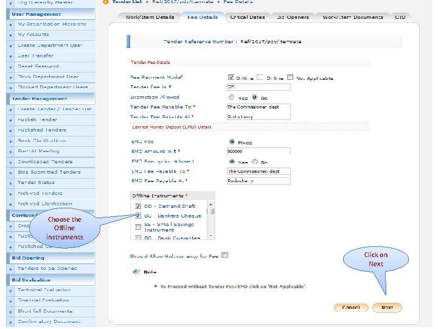Select Yes for EMD Exemption Allowed
438x329 pixels.
[x=232, y=161]
